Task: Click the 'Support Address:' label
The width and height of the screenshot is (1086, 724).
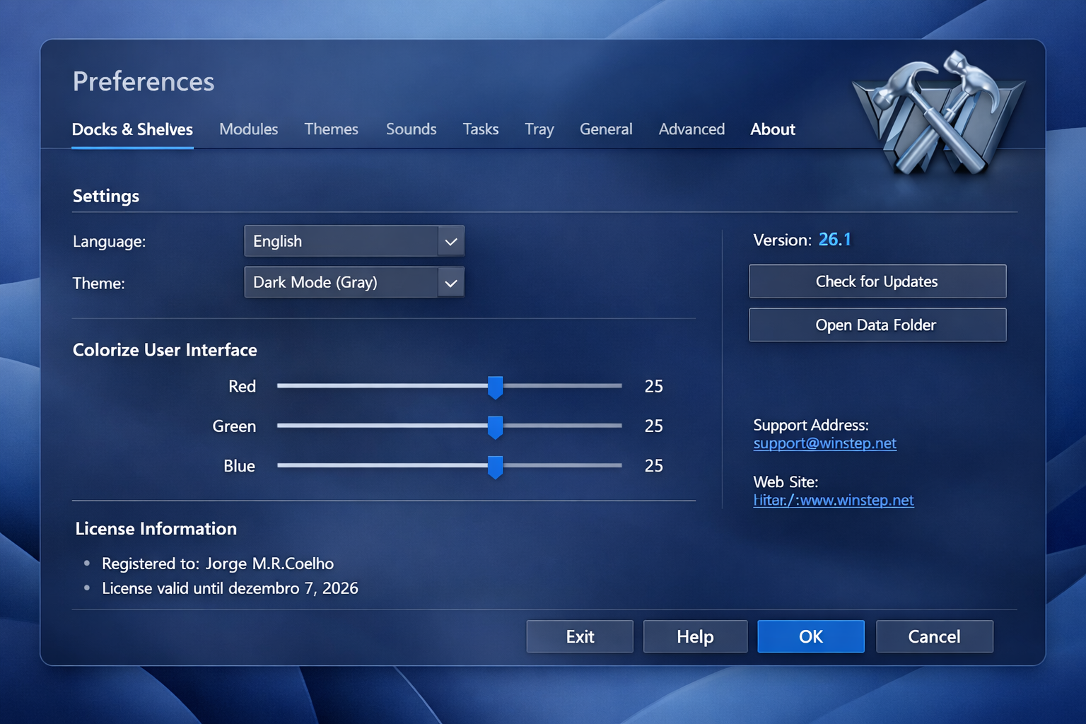Action: coord(811,425)
